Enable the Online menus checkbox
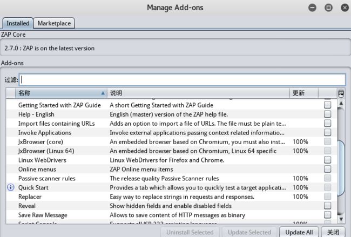351x237 pixels. coord(327,169)
